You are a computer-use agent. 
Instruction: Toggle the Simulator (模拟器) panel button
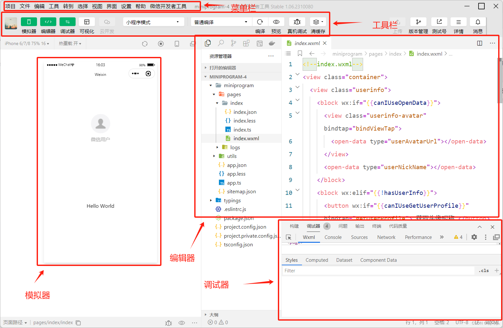click(29, 22)
